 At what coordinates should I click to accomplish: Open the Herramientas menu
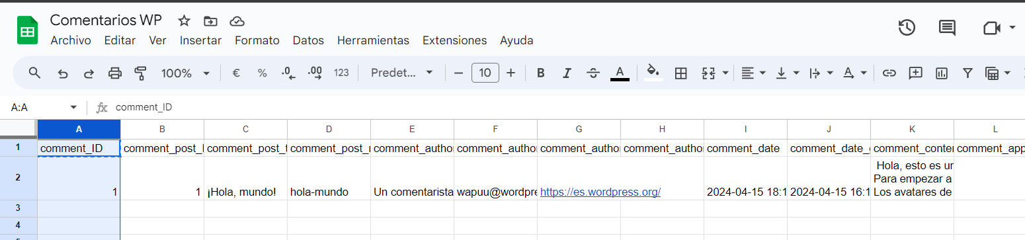click(x=373, y=40)
